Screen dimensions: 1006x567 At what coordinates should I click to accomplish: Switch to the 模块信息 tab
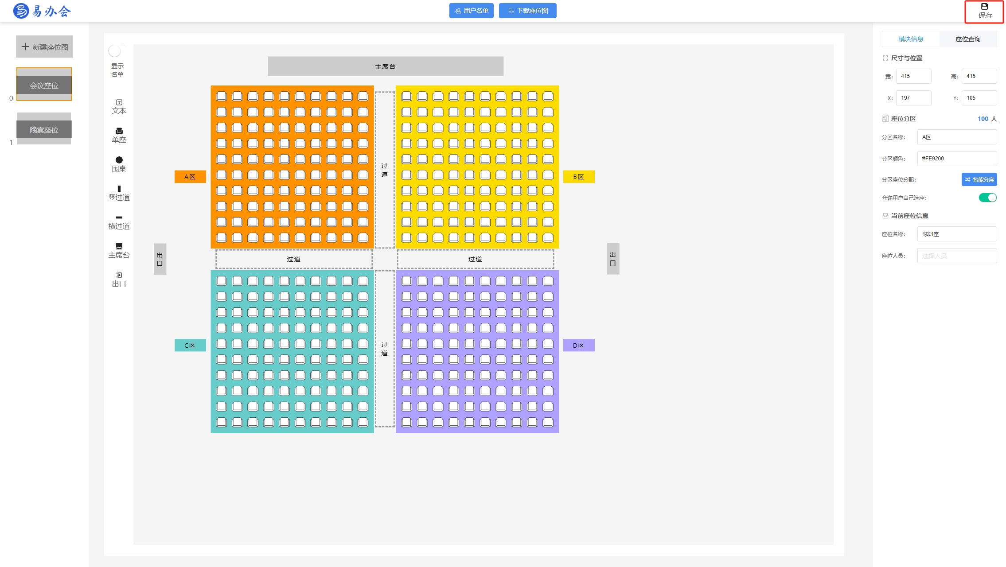(x=910, y=39)
